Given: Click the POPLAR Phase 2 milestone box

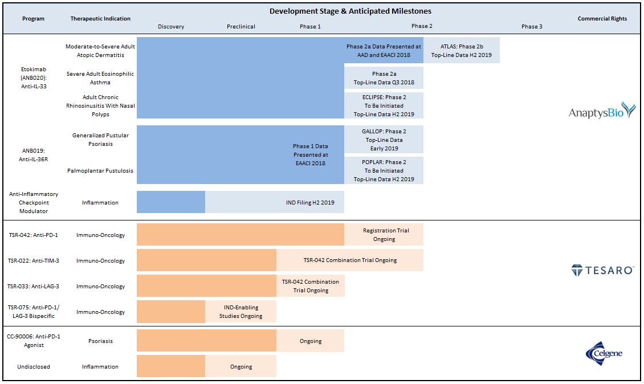Looking at the screenshot, I should [x=384, y=170].
